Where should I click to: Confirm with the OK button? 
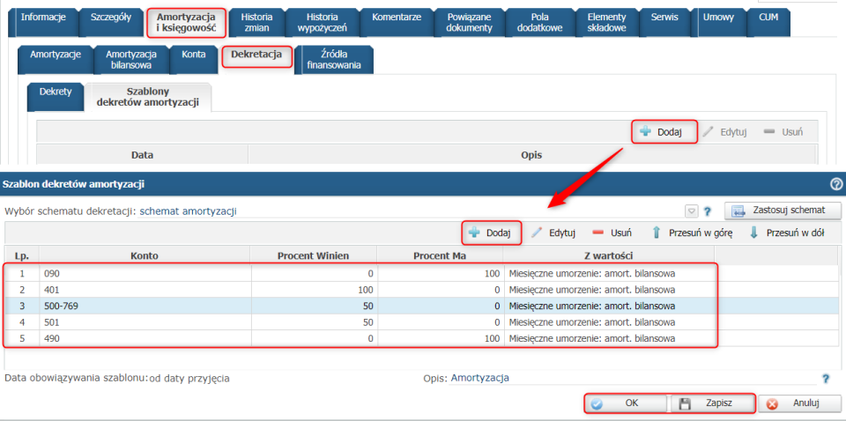point(626,403)
